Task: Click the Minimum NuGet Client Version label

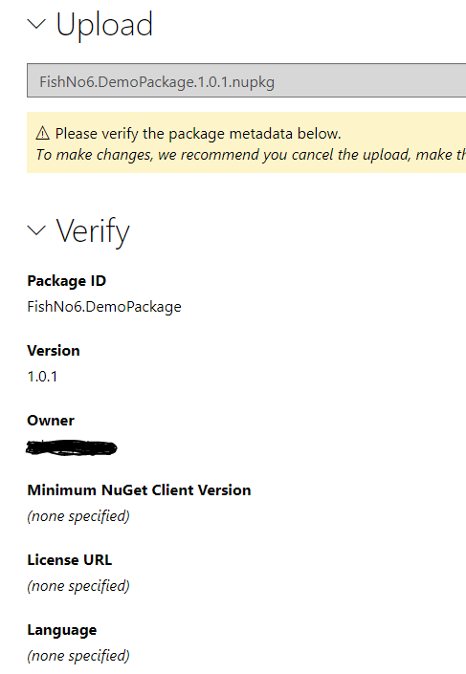Action: pos(139,490)
